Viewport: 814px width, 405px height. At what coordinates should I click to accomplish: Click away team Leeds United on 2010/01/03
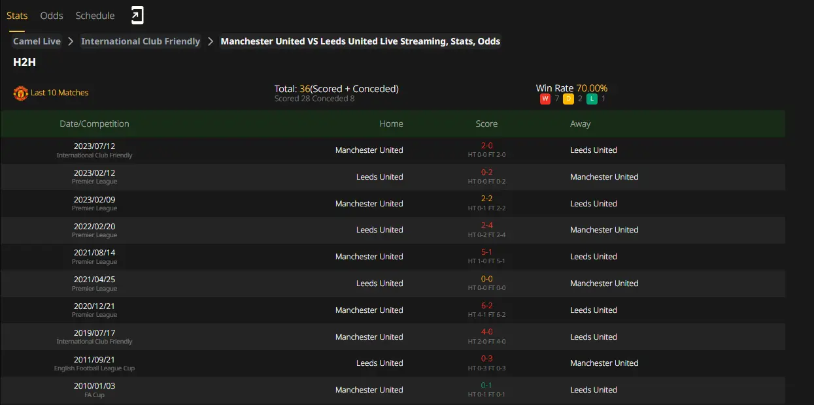coord(594,390)
